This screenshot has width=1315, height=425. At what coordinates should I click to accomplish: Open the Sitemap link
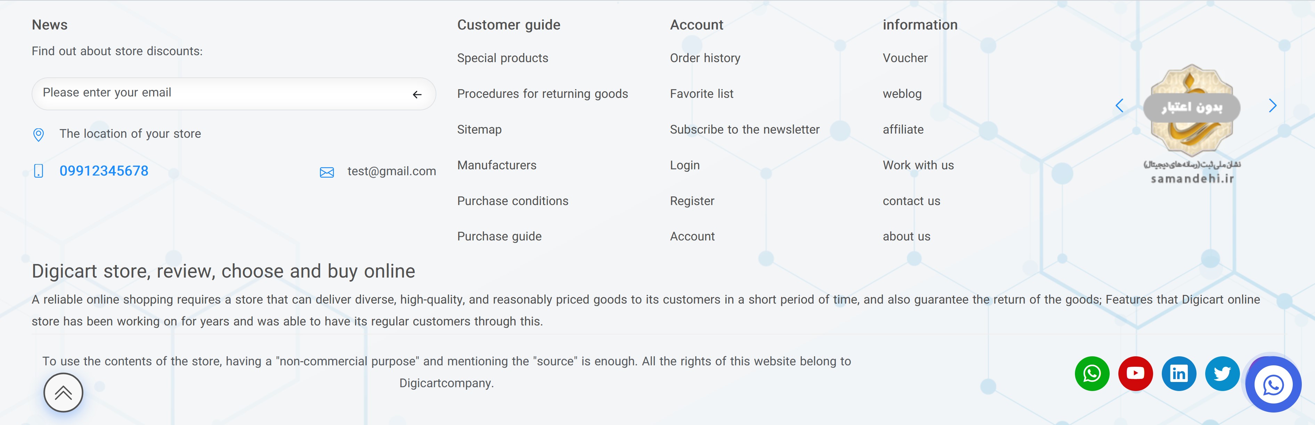(x=479, y=129)
